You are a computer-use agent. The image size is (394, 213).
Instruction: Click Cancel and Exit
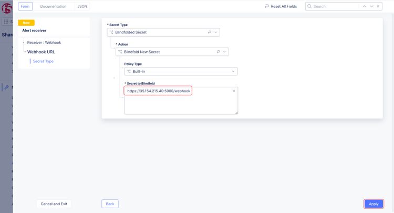click(x=54, y=204)
